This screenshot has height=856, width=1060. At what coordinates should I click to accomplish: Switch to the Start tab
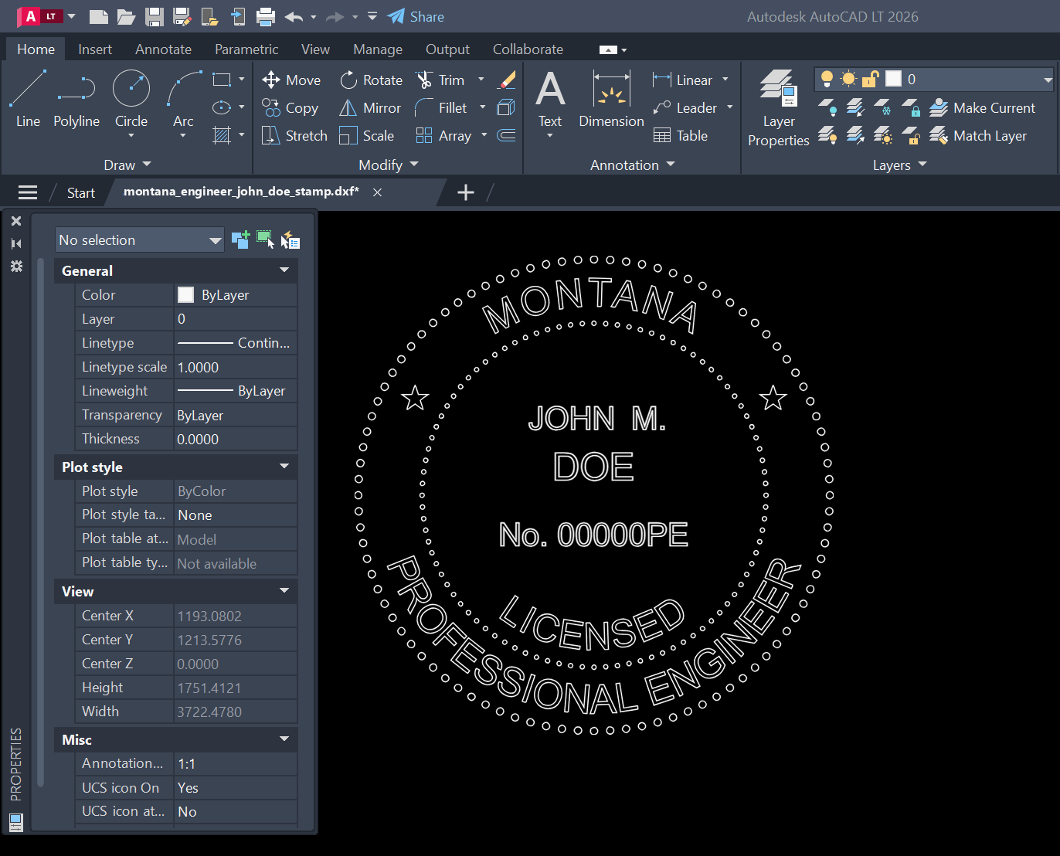(x=80, y=192)
